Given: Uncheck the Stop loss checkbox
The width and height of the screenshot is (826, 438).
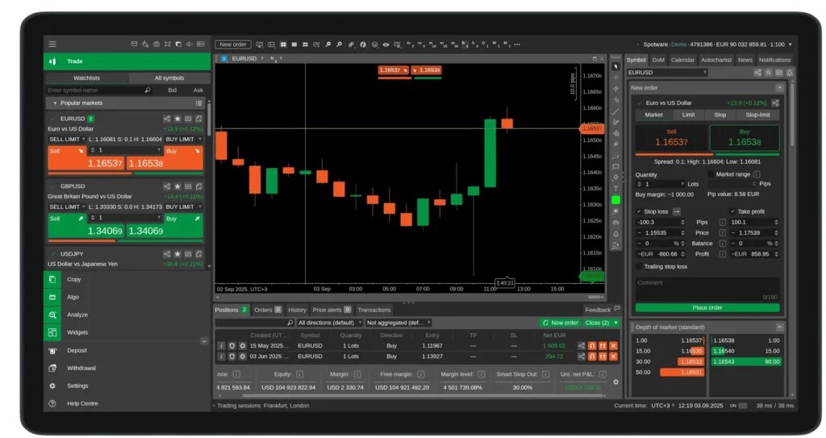Looking at the screenshot, I should pyautogui.click(x=639, y=211).
